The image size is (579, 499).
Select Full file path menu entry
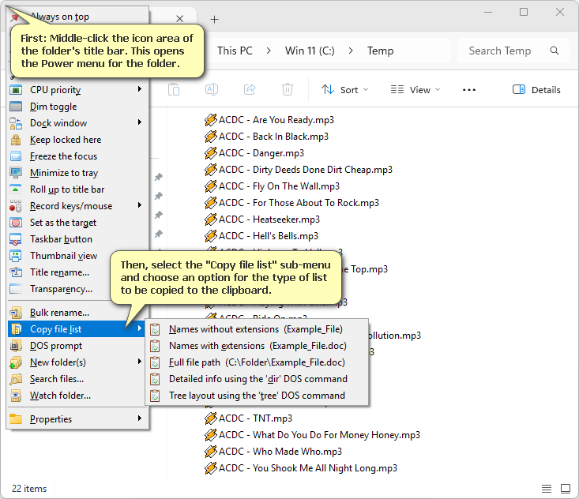[257, 362]
